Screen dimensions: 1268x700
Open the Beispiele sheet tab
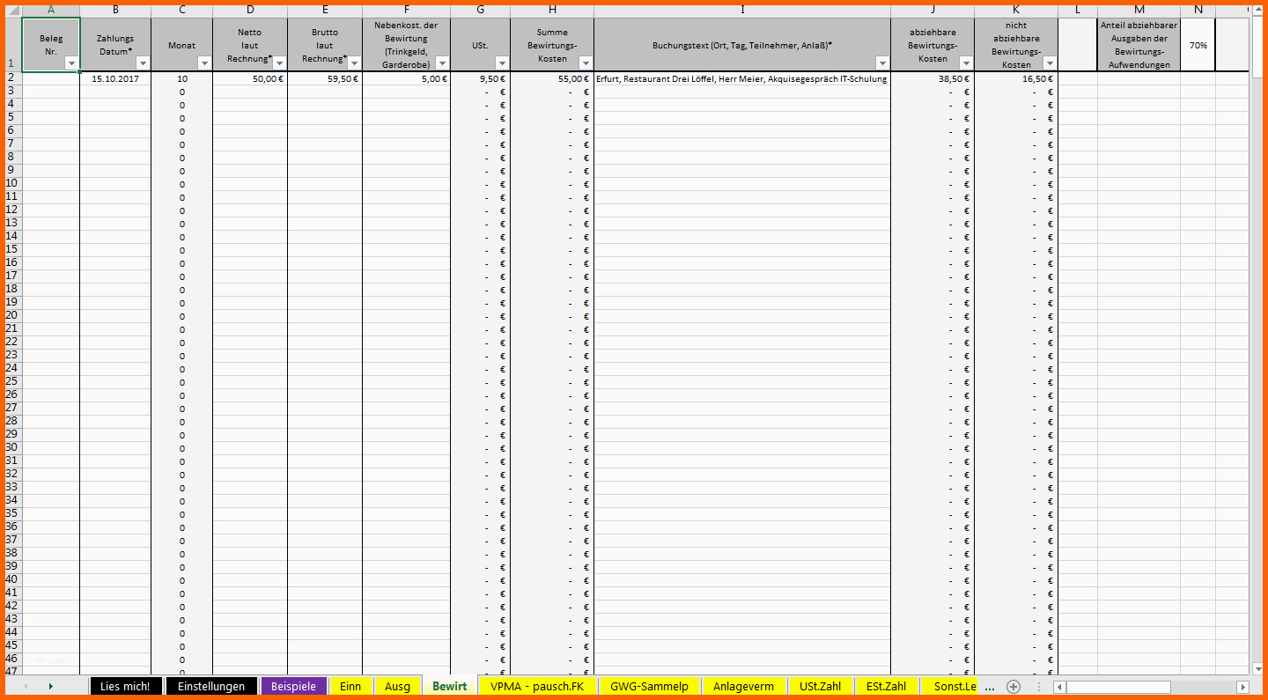coord(293,687)
